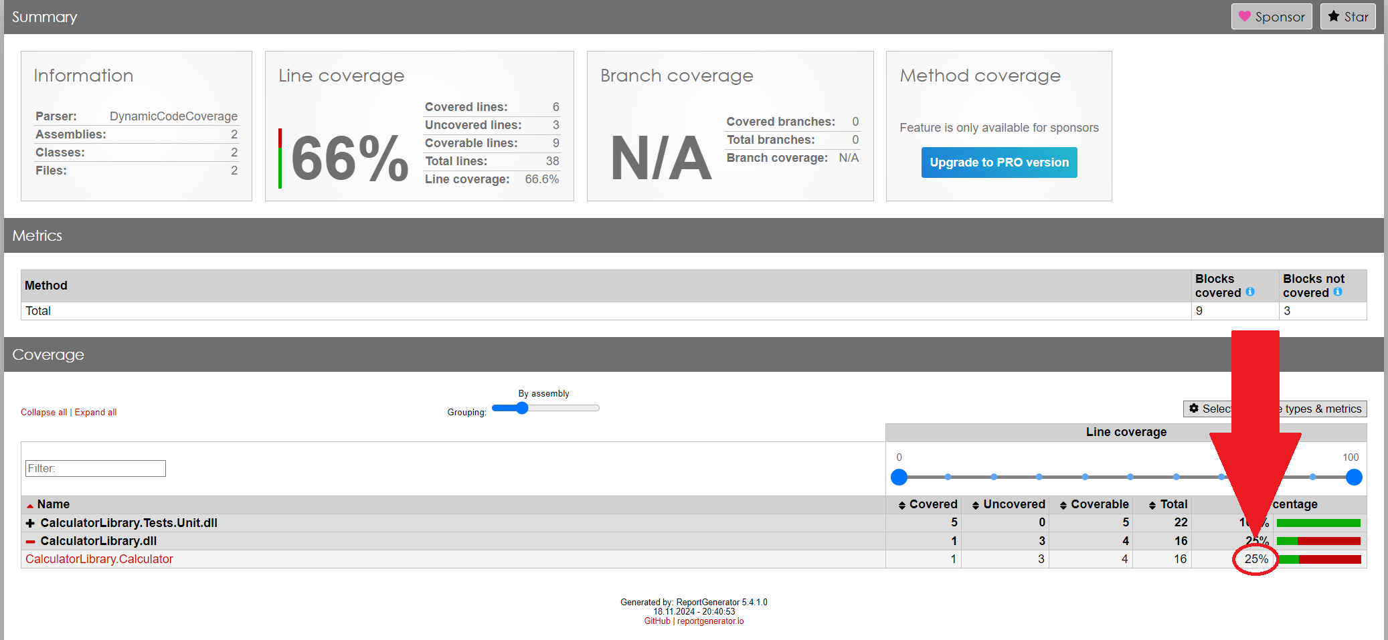1388x640 pixels.
Task: Click Collapse all link
Action: [x=44, y=412]
